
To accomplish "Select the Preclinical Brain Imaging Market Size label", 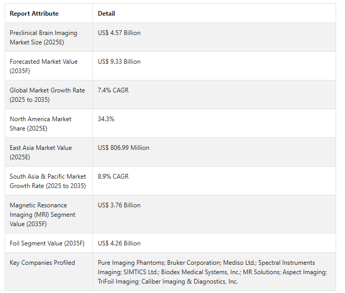I will (x=43, y=38).
